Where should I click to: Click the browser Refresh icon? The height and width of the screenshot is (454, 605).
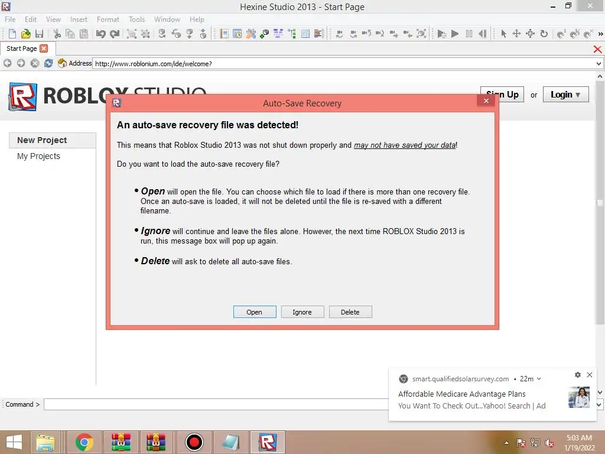(48, 63)
